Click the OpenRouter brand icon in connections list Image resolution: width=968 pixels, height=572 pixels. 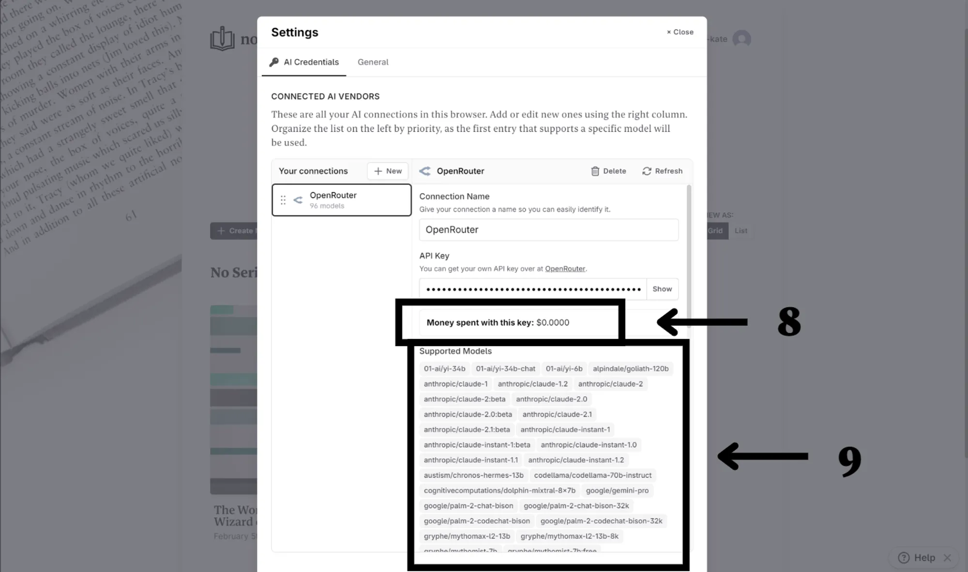297,200
